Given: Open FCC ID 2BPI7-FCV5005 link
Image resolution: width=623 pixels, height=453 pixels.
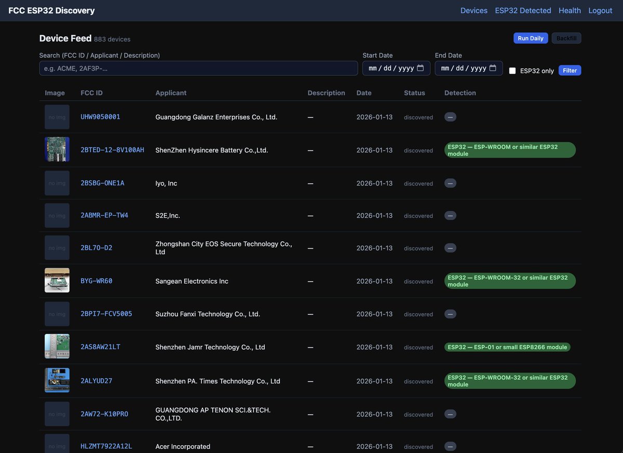Looking at the screenshot, I should (106, 314).
